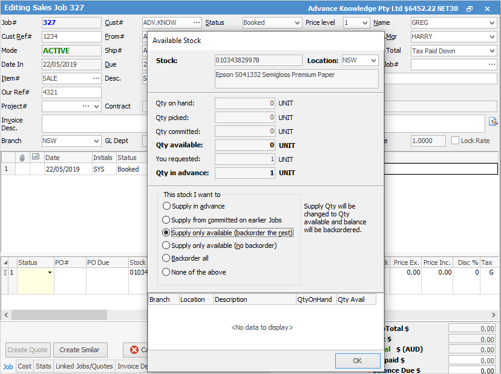This screenshot has height=374, width=501.
Task: Click the Job# ellipsis on right side
Action: tap(491, 64)
